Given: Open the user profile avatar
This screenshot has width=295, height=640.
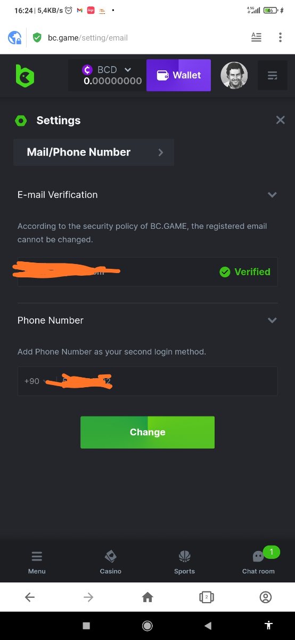Looking at the screenshot, I should 234,76.
